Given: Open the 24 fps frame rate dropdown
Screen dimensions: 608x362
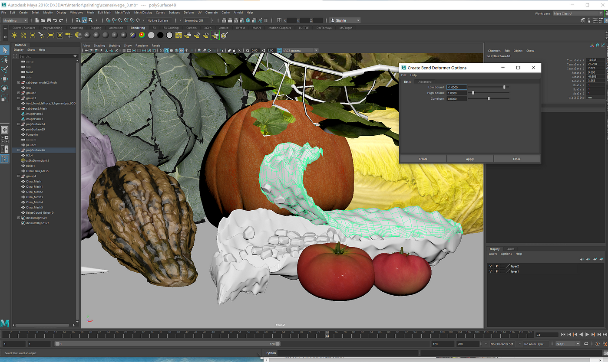Looking at the screenshot, I should tap(568, 344).
